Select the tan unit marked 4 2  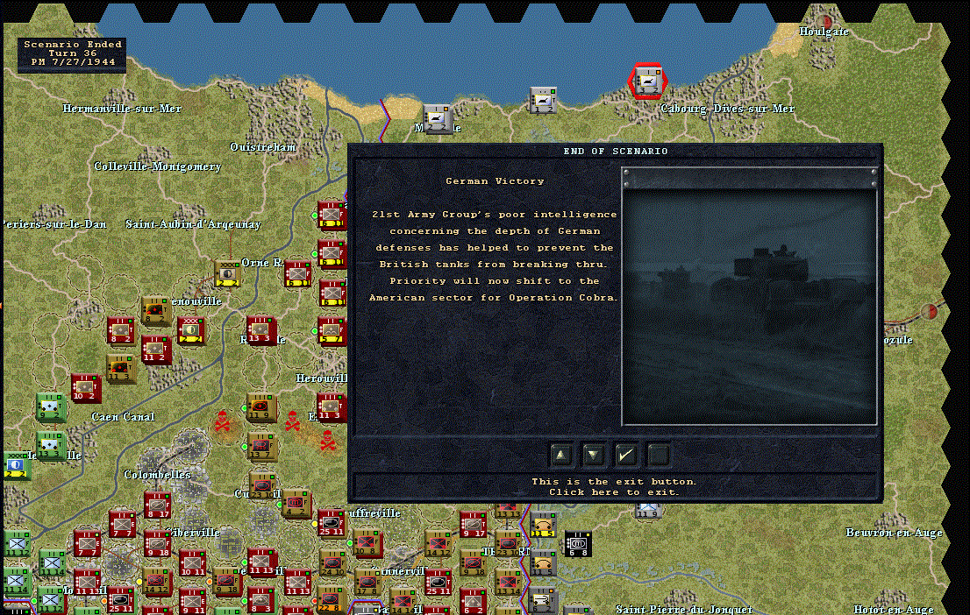coord(297,504)
